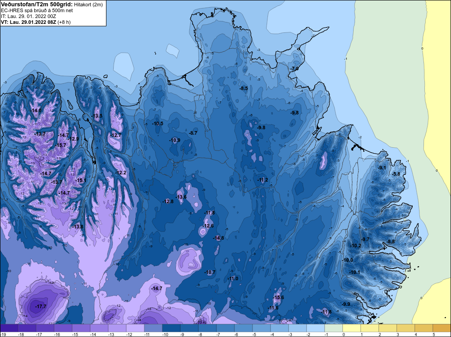Click the temperature value -8.5
This screenshot has width=451, height=337.
pyautogui.click(x=244, y=88)
